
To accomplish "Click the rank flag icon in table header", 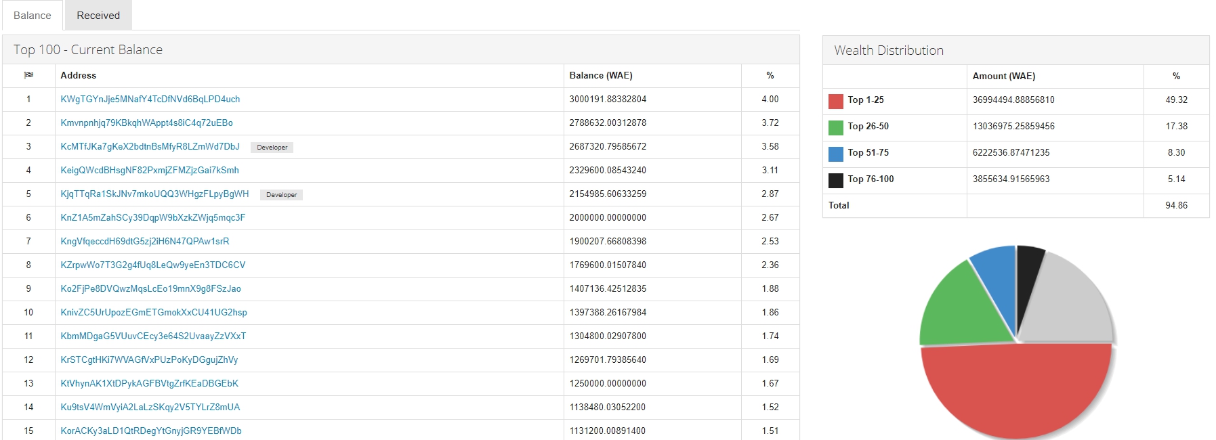I will 28,75.
